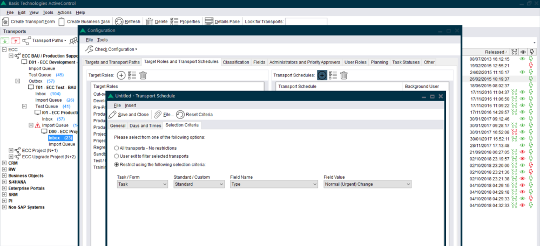Add a new Transport Schedule with plus icon
540x246 pixels.
pyautogui.click(x=322, y=75)
